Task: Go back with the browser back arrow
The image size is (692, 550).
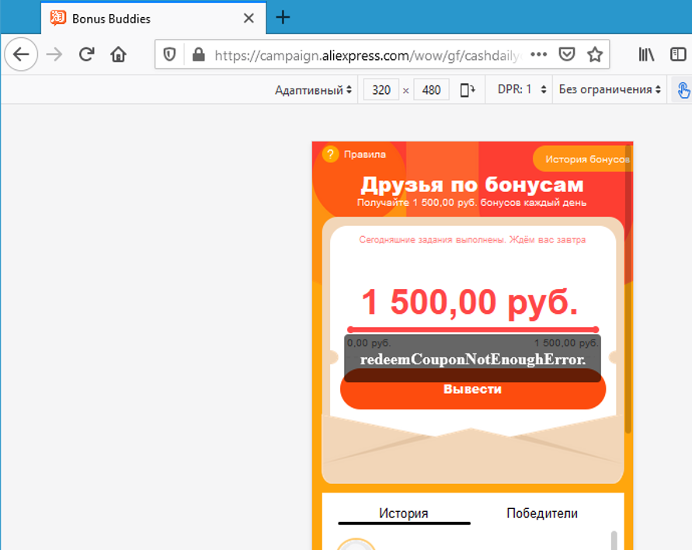Action: 21,54
